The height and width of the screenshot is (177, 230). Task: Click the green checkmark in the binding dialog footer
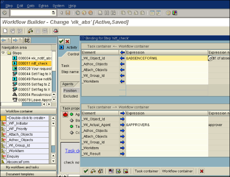[x=86, y=171]
